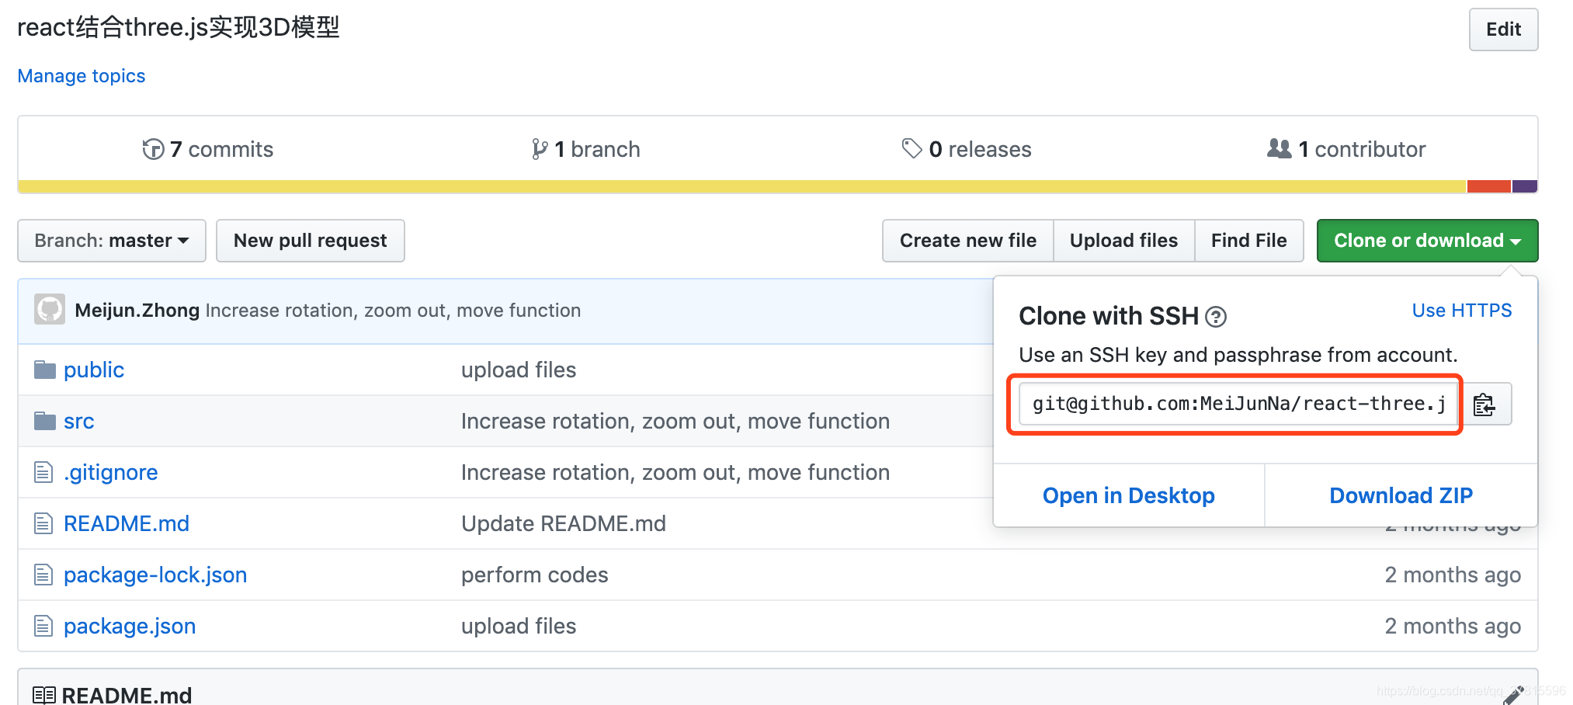Screen dimensions: 1573x705
Task: Click the contributors people icon
Action: pyautogui.click(x=1279, y=148)
